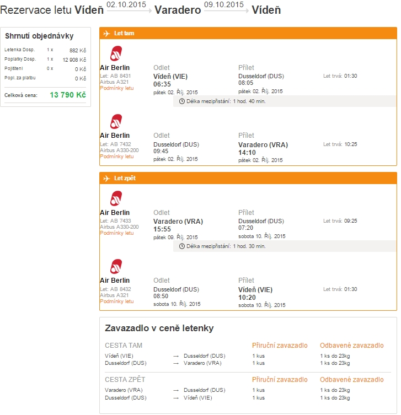
Task: Click the Air Berlin logo for flight AB 8431
Action: (x=116, y=53)
